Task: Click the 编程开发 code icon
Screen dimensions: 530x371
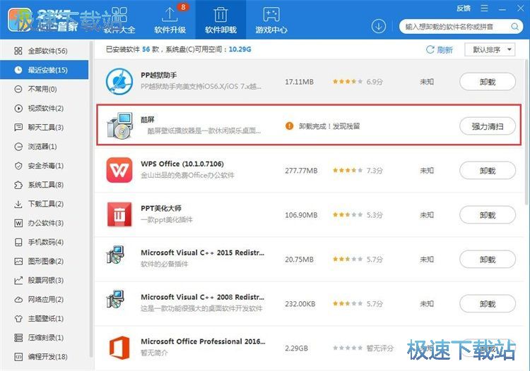Action: tap(18, 357)
